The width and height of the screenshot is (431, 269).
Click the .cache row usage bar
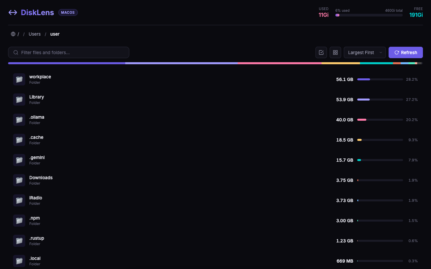[380, 140]
